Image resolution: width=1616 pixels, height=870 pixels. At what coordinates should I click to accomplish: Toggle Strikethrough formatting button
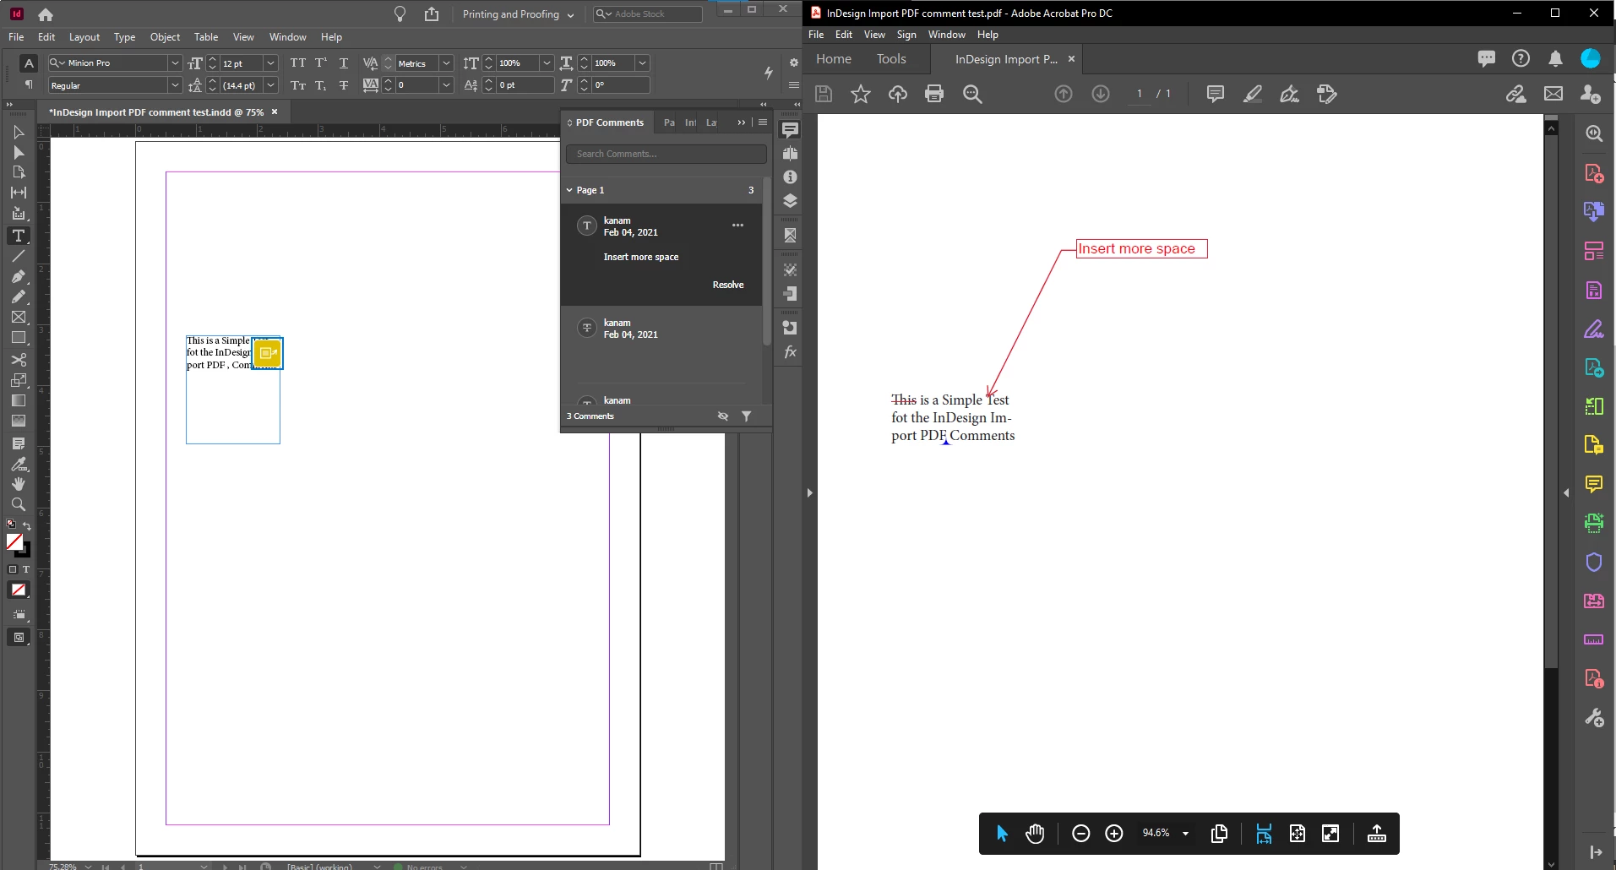tap(344, 85)
